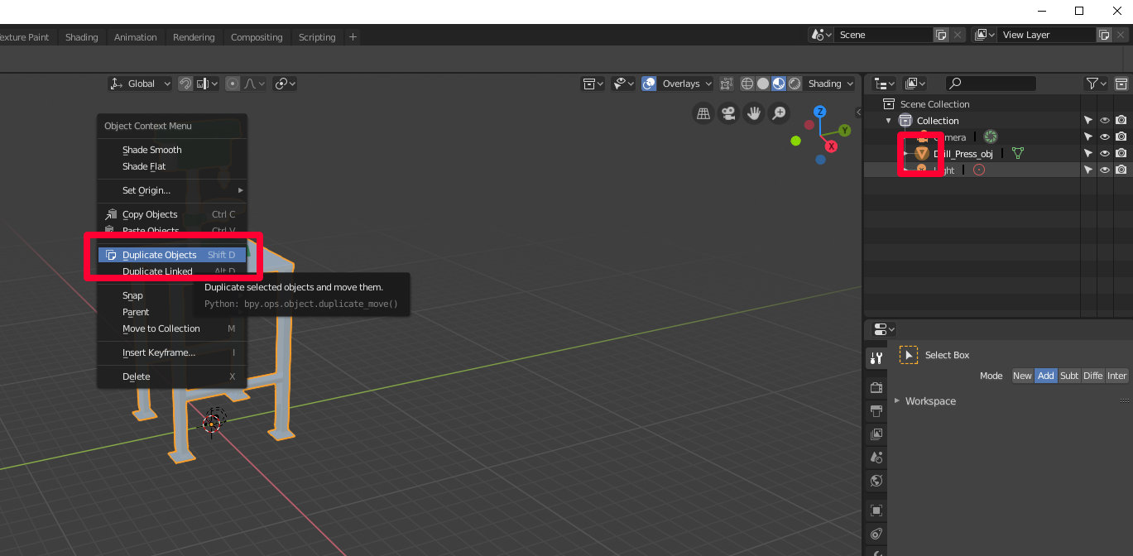Select the Active Tool settings wrench icon

point(876,358)
